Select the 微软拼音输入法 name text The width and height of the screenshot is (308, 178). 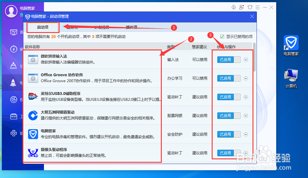[54, 56]
